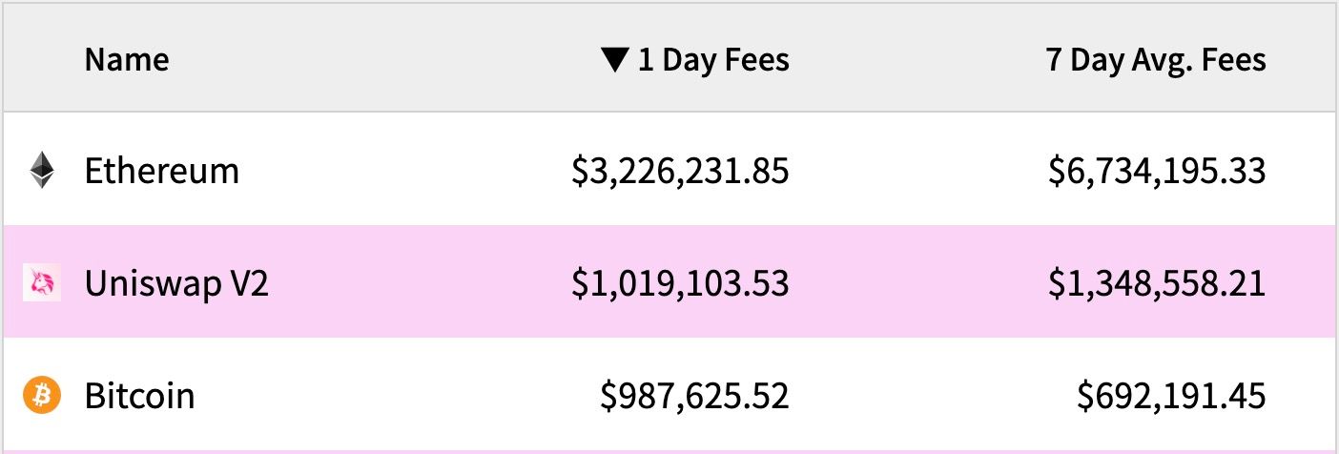Select Uniswap V2's $1,019,103.53 fee value
1339x454 pixels.
click(681, 283)
